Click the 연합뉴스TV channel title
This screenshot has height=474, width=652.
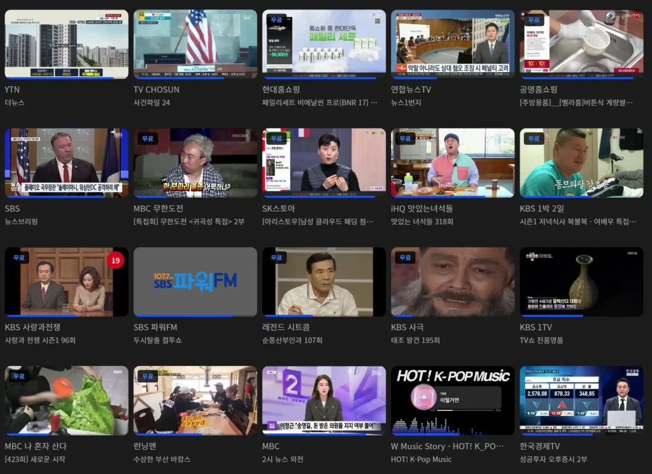click(411, 90)
